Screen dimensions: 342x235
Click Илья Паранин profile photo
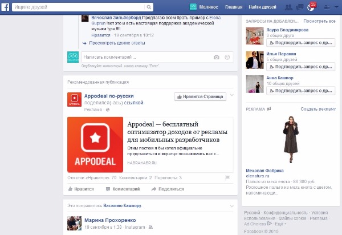click(255, 60)
